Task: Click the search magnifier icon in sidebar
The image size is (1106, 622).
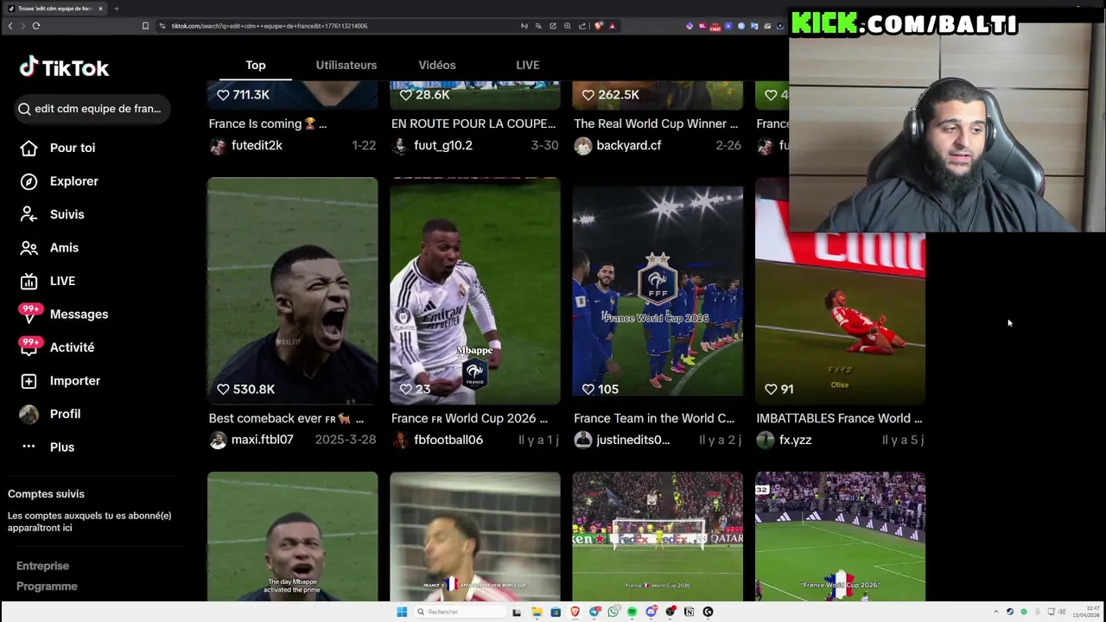Action: [x=24, y=109]
